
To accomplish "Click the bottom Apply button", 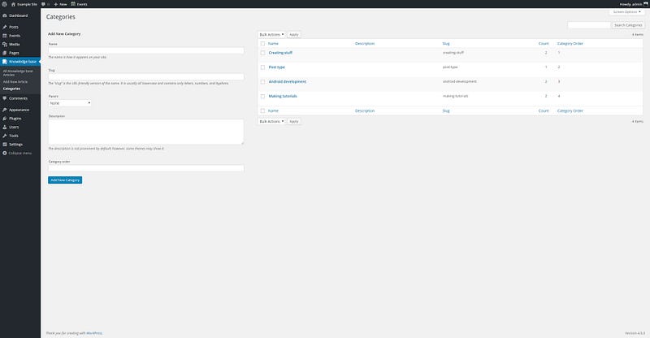I will pos(294,122).
